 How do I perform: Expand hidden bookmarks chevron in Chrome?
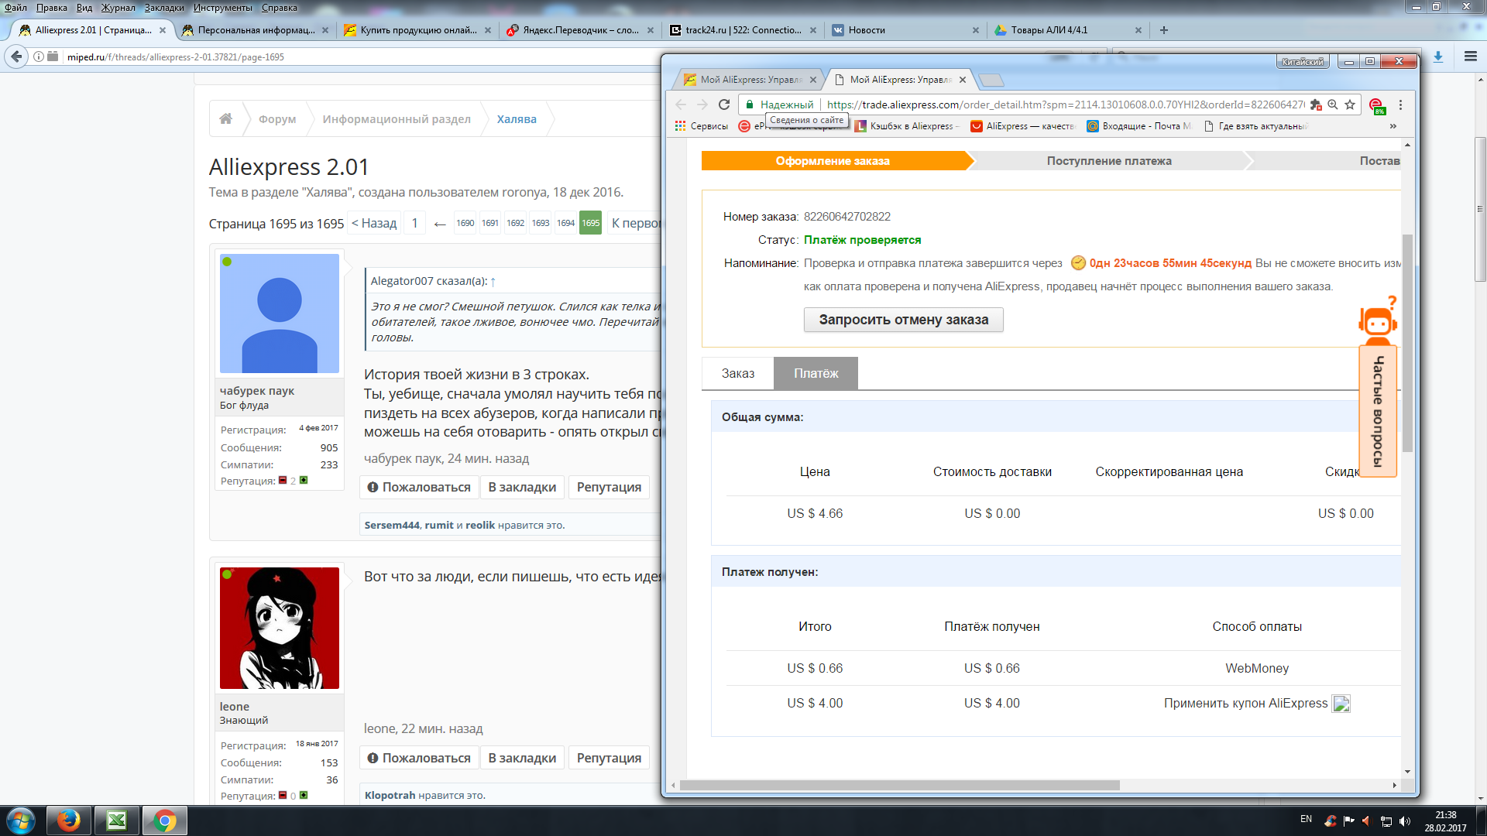click(1393, 126)
